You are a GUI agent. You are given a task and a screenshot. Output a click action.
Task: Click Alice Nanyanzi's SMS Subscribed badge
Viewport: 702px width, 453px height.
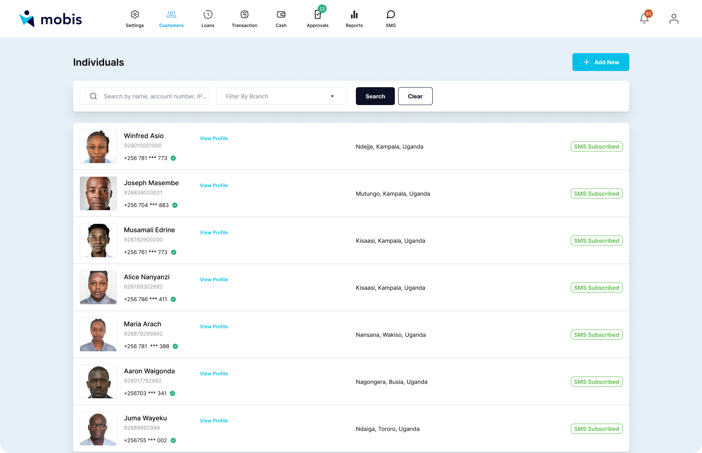point(596,288)
